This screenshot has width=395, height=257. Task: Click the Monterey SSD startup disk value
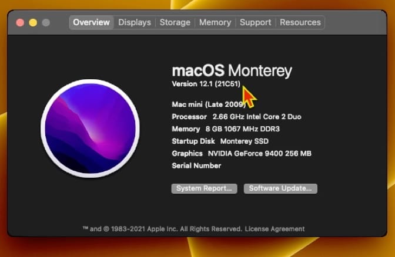point(245,141)
